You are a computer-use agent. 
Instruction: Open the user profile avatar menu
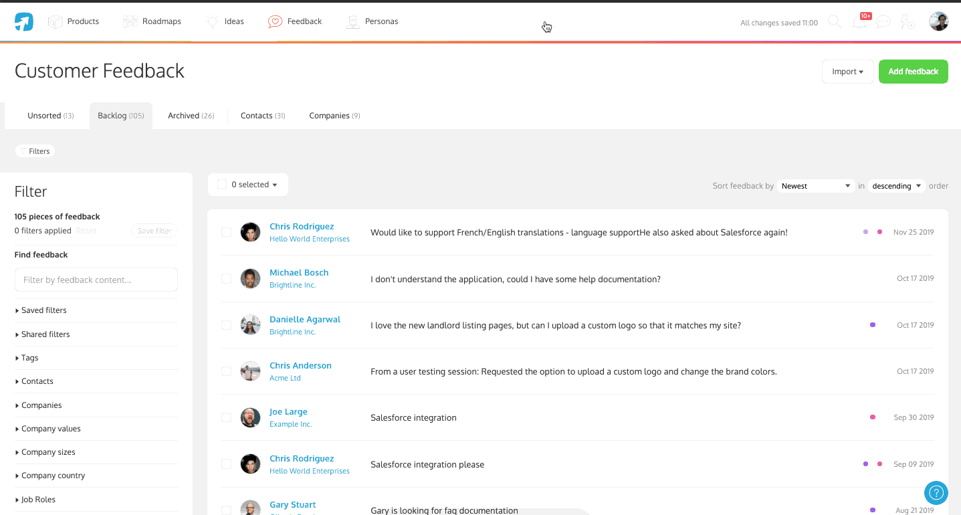coord(938,21)
